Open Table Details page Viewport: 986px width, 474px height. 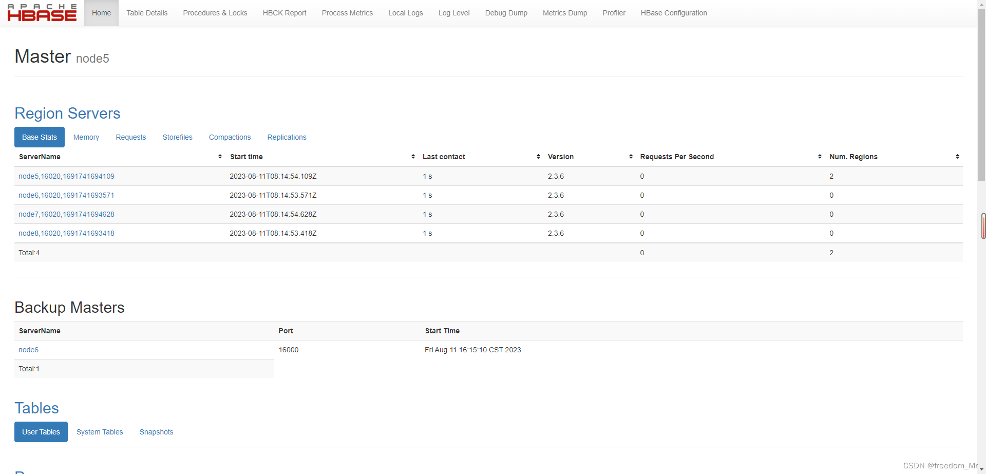click(x=147, y=13)
